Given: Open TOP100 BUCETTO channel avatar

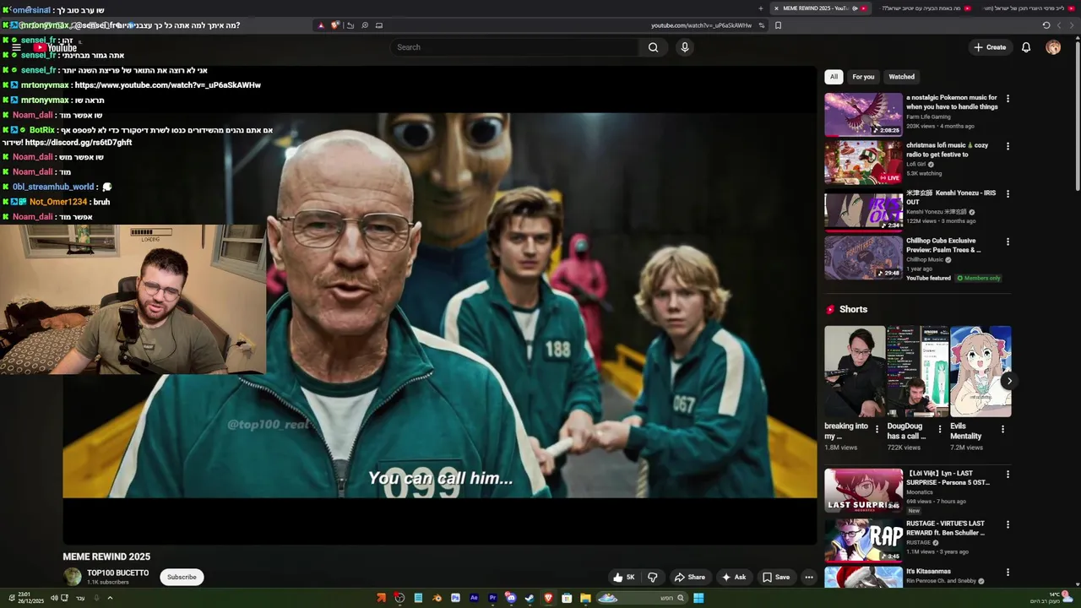Looking at the screenshot, I should coord(73,577).
